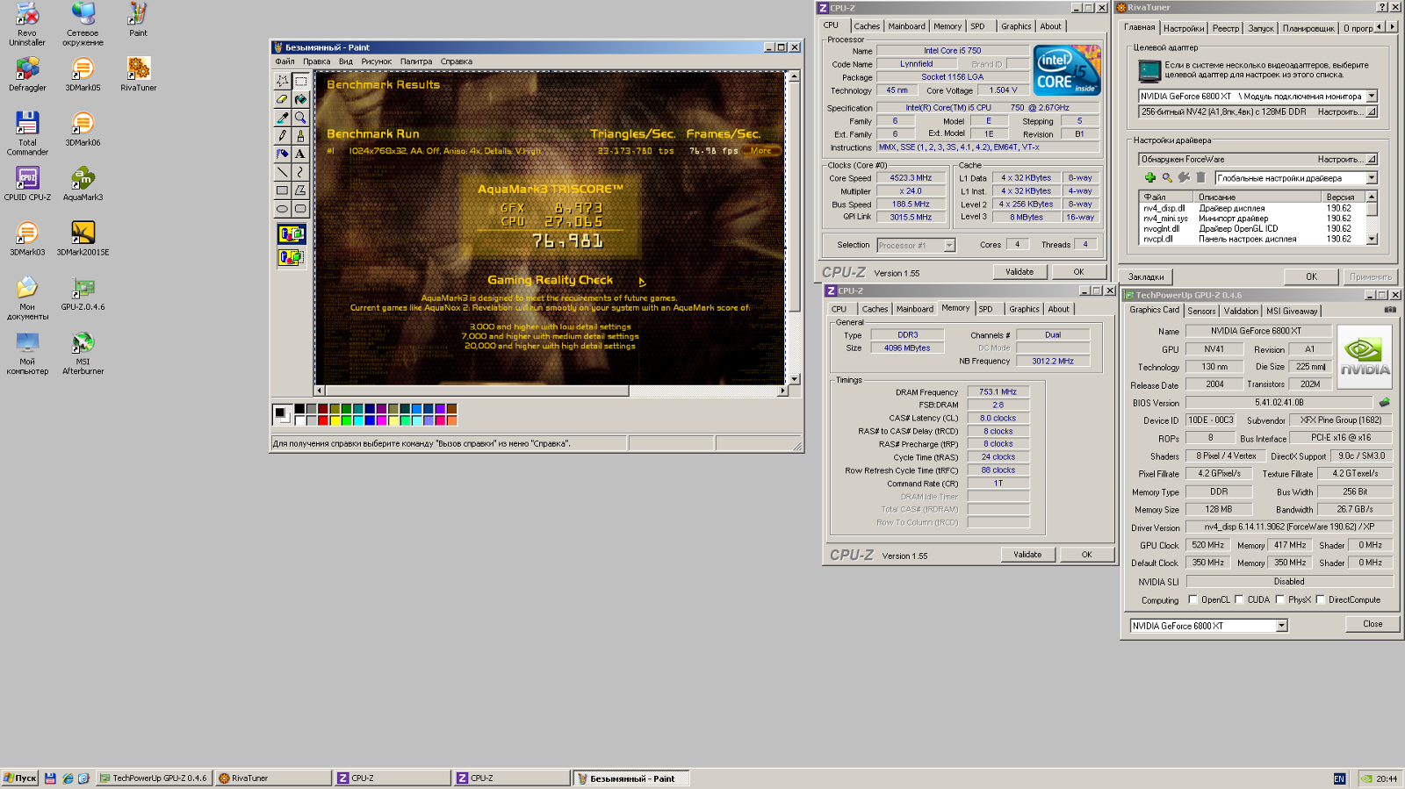This screenshot has height=789, width=1405.
Task: Choose the Pencil tool in Paint
Action: pyautogui.click(x=282, y=136)
